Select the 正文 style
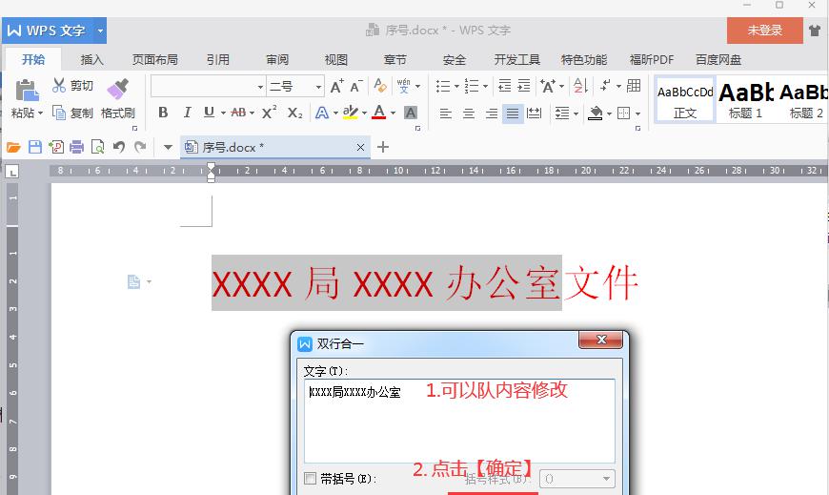829x495 pixels. [685, 99]
